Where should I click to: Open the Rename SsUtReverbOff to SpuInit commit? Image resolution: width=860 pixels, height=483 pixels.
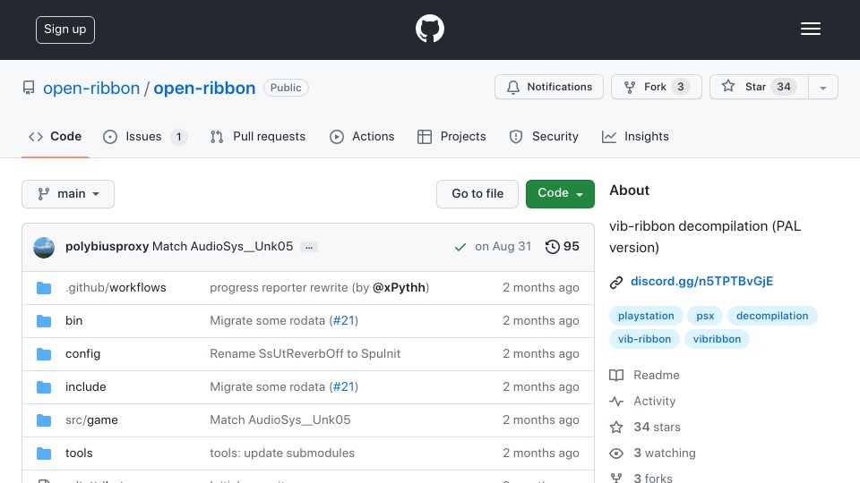pyautogui.click(x=305, y=354)
